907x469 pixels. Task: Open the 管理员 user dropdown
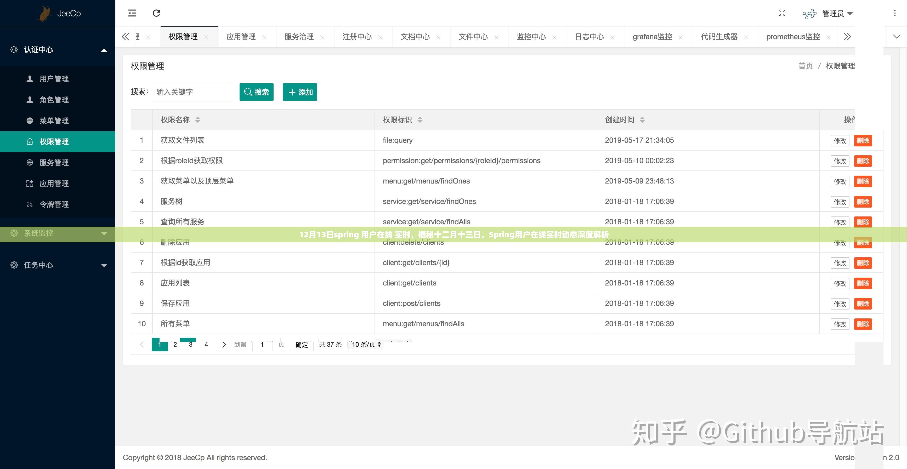[x=838, y=14]
